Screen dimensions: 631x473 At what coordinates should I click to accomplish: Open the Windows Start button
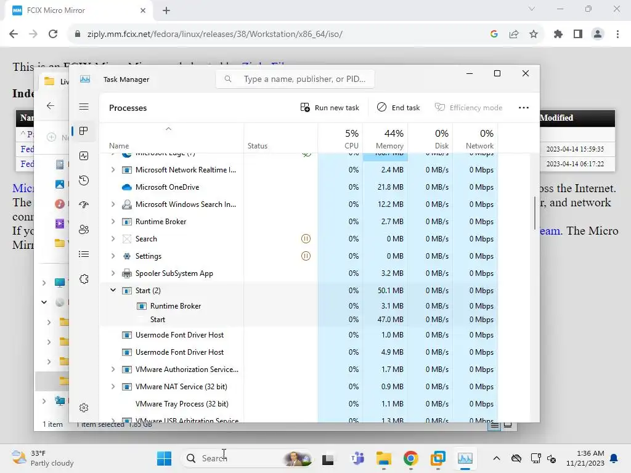164,458
